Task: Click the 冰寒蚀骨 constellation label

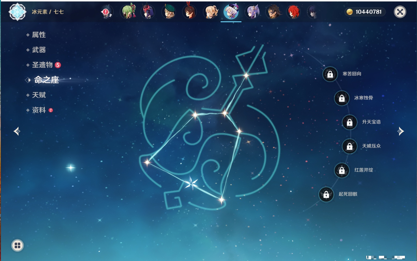Action: click(x=364, y=98)
